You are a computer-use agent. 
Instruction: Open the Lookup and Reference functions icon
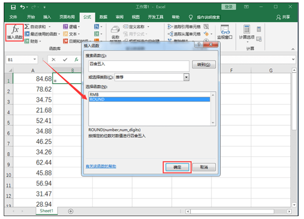click(96, 26)
